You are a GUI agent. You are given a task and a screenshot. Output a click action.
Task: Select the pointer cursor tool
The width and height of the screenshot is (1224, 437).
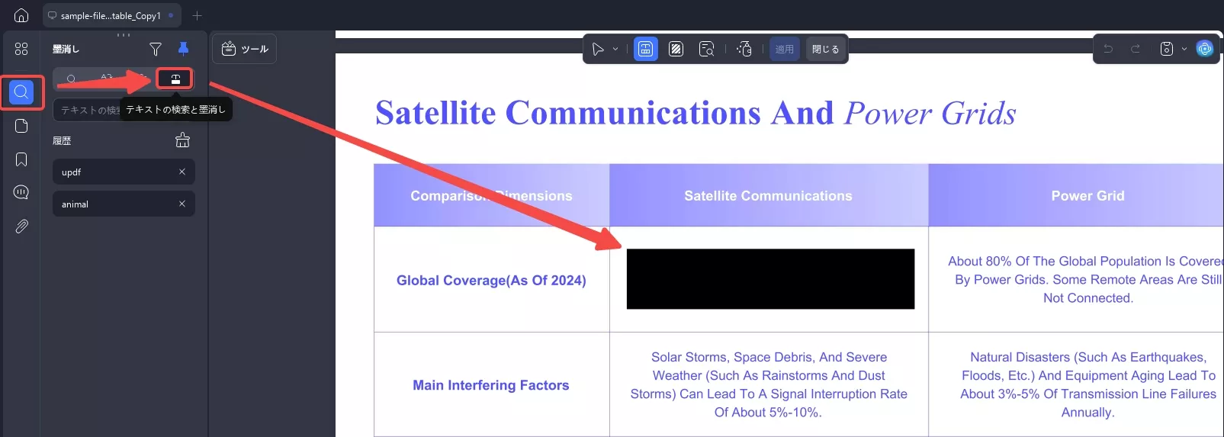(x=598, y=49)
